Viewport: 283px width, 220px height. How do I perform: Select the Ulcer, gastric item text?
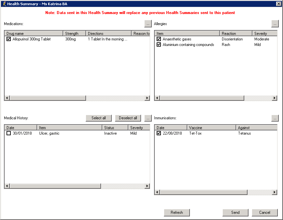pos(49,133)
